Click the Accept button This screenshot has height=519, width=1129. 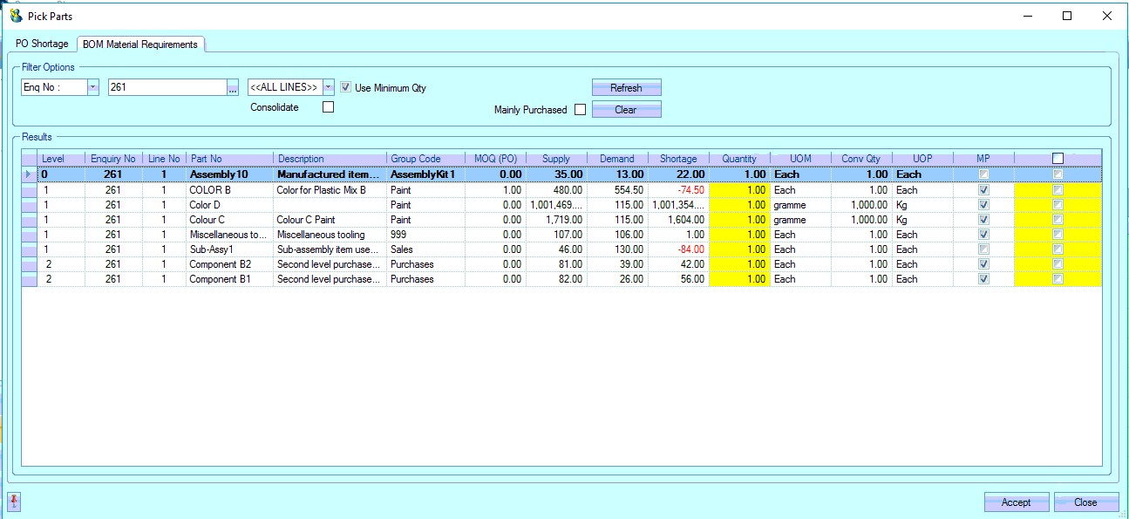pos(1016,502)
